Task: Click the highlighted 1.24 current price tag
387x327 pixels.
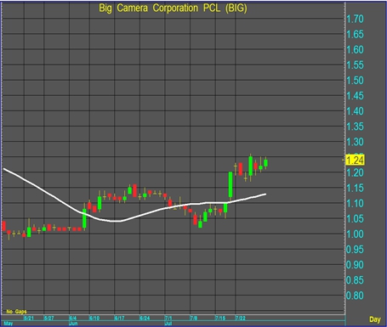Action: click(x=355, y=160)
